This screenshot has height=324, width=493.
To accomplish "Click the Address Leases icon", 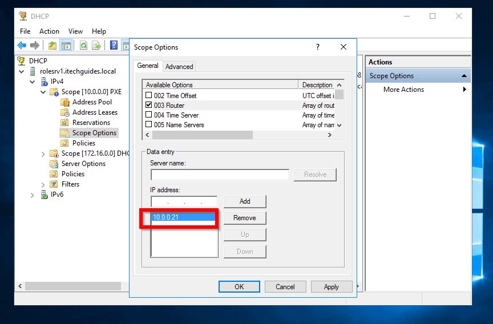I will 65,112.
